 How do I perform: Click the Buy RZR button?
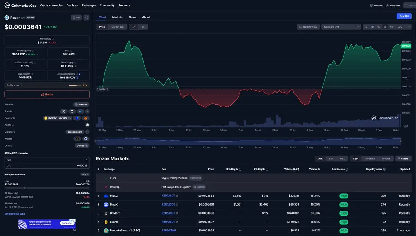coord(404,16)
